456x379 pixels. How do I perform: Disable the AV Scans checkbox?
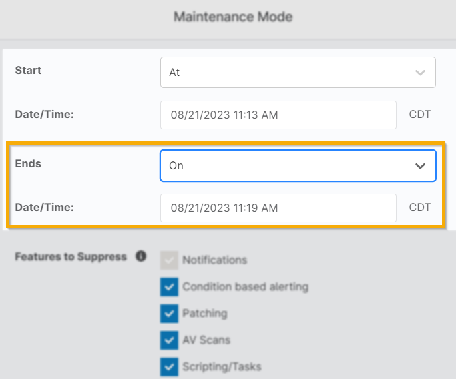[169, 340]
